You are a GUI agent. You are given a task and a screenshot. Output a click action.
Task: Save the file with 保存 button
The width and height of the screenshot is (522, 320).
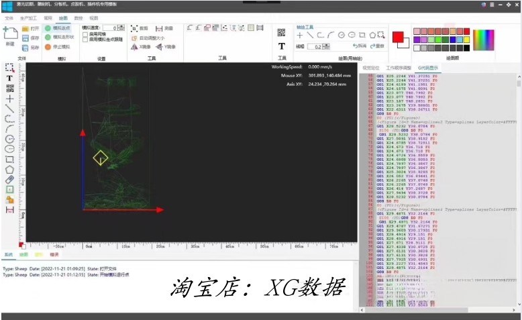coord(30,38)
